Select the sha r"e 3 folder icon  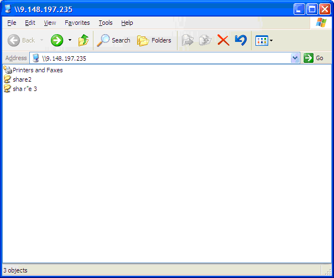(7, 88)
